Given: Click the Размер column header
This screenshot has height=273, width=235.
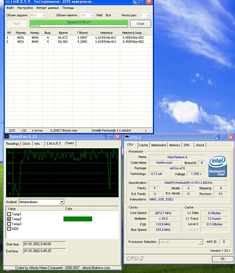Looking at the screenshot, I should coord(21,33).
